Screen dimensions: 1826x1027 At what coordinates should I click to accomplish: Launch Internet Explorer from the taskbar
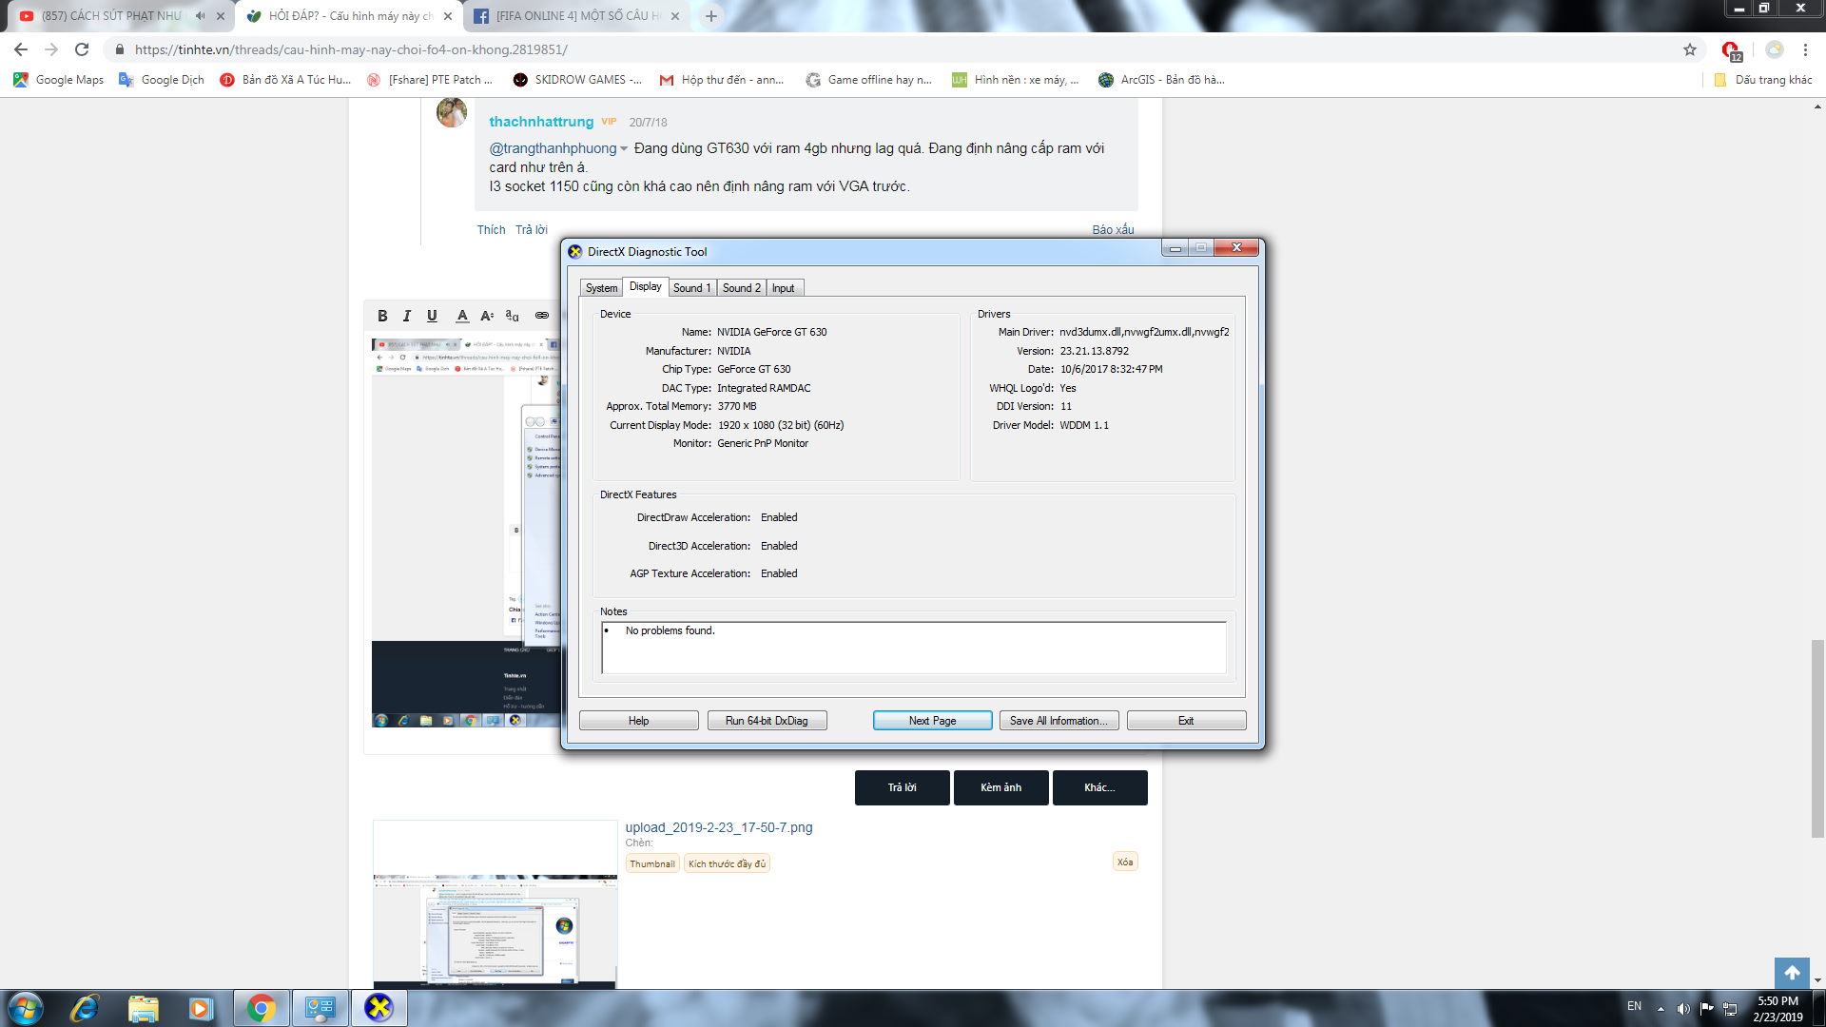pos(85,1008)
